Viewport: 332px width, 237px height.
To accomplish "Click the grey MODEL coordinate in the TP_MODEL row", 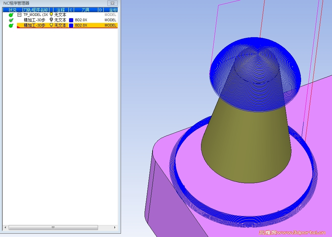I will tap(110, 15).
